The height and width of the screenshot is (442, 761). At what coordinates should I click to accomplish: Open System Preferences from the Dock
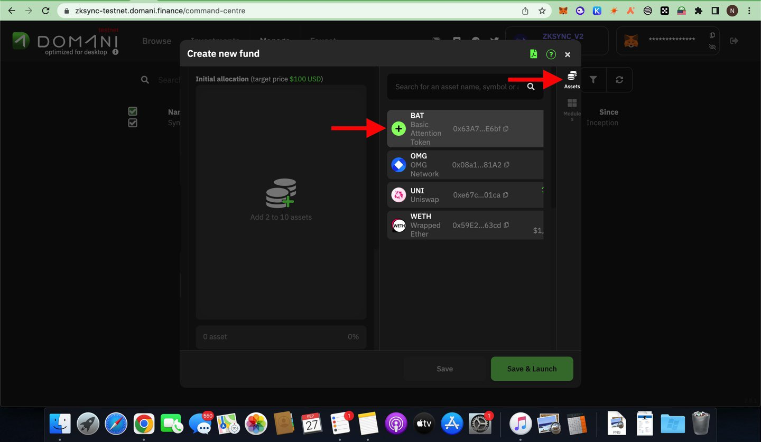[x=480, y=424]
